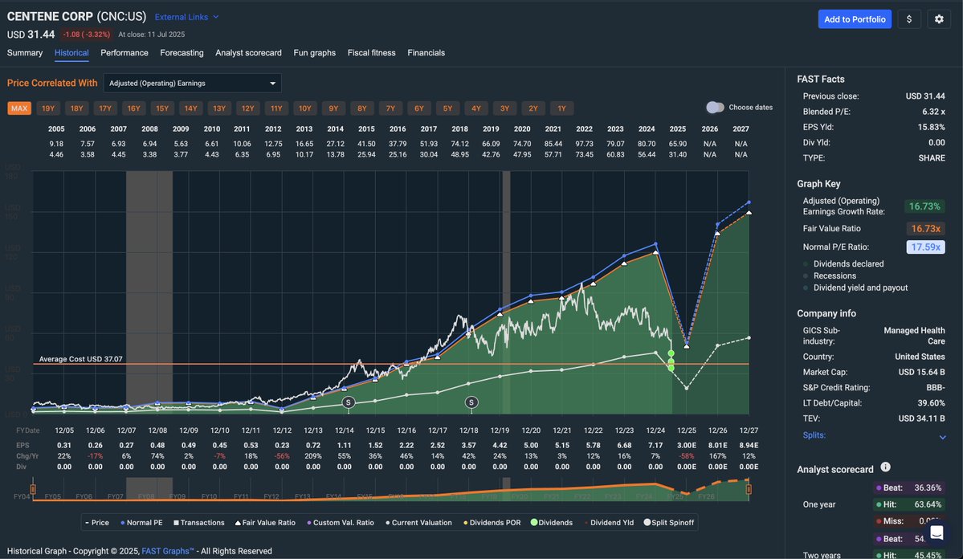Click the 3.00E EPS estimate for 12/25
The width and height of the screenshot is (963, 559).
[x=687, y=446]
